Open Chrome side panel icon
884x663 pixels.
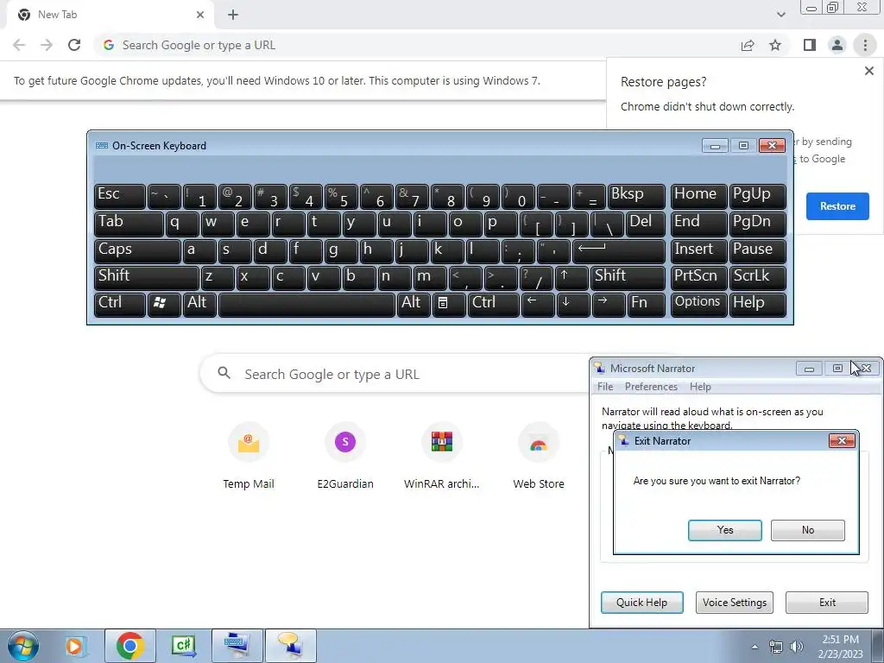(810, 45)
